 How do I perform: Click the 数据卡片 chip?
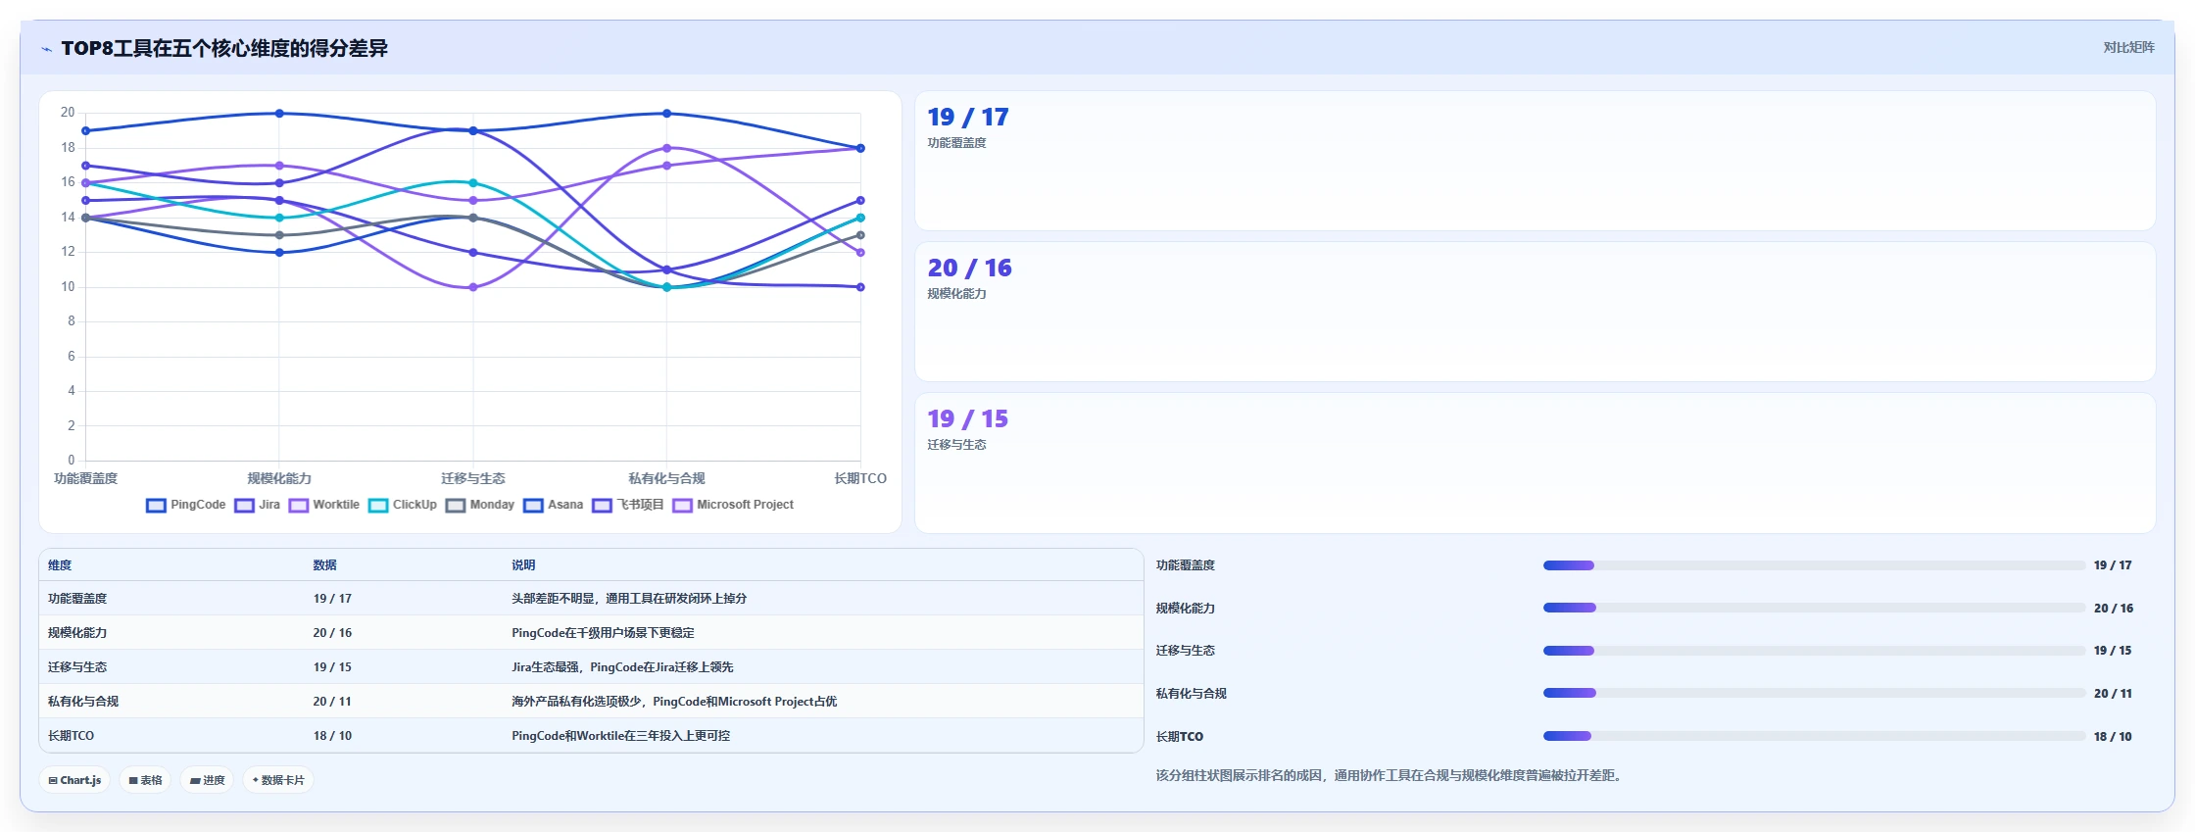click(278, 780)
